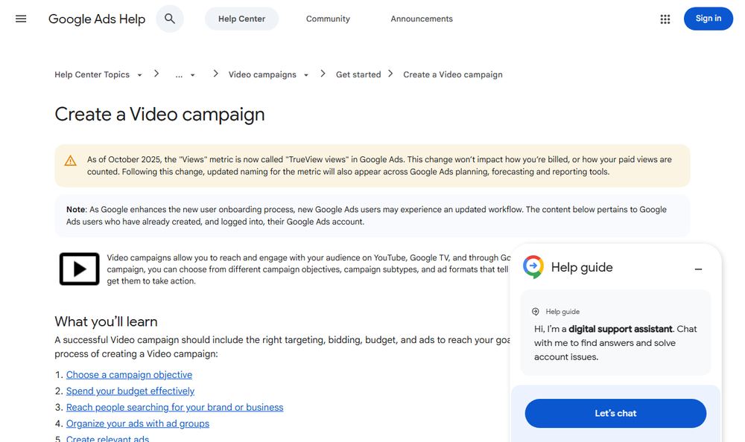Click the search magnifier icon
745x442 pixels.
point(170,19)
